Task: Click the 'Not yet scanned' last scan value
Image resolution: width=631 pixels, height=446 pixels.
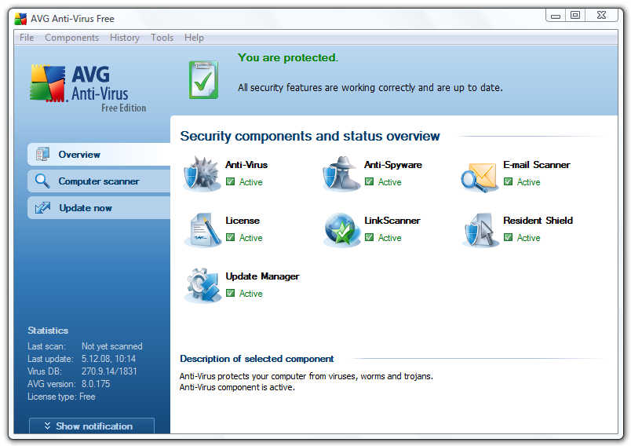Action: click(112, 346)
